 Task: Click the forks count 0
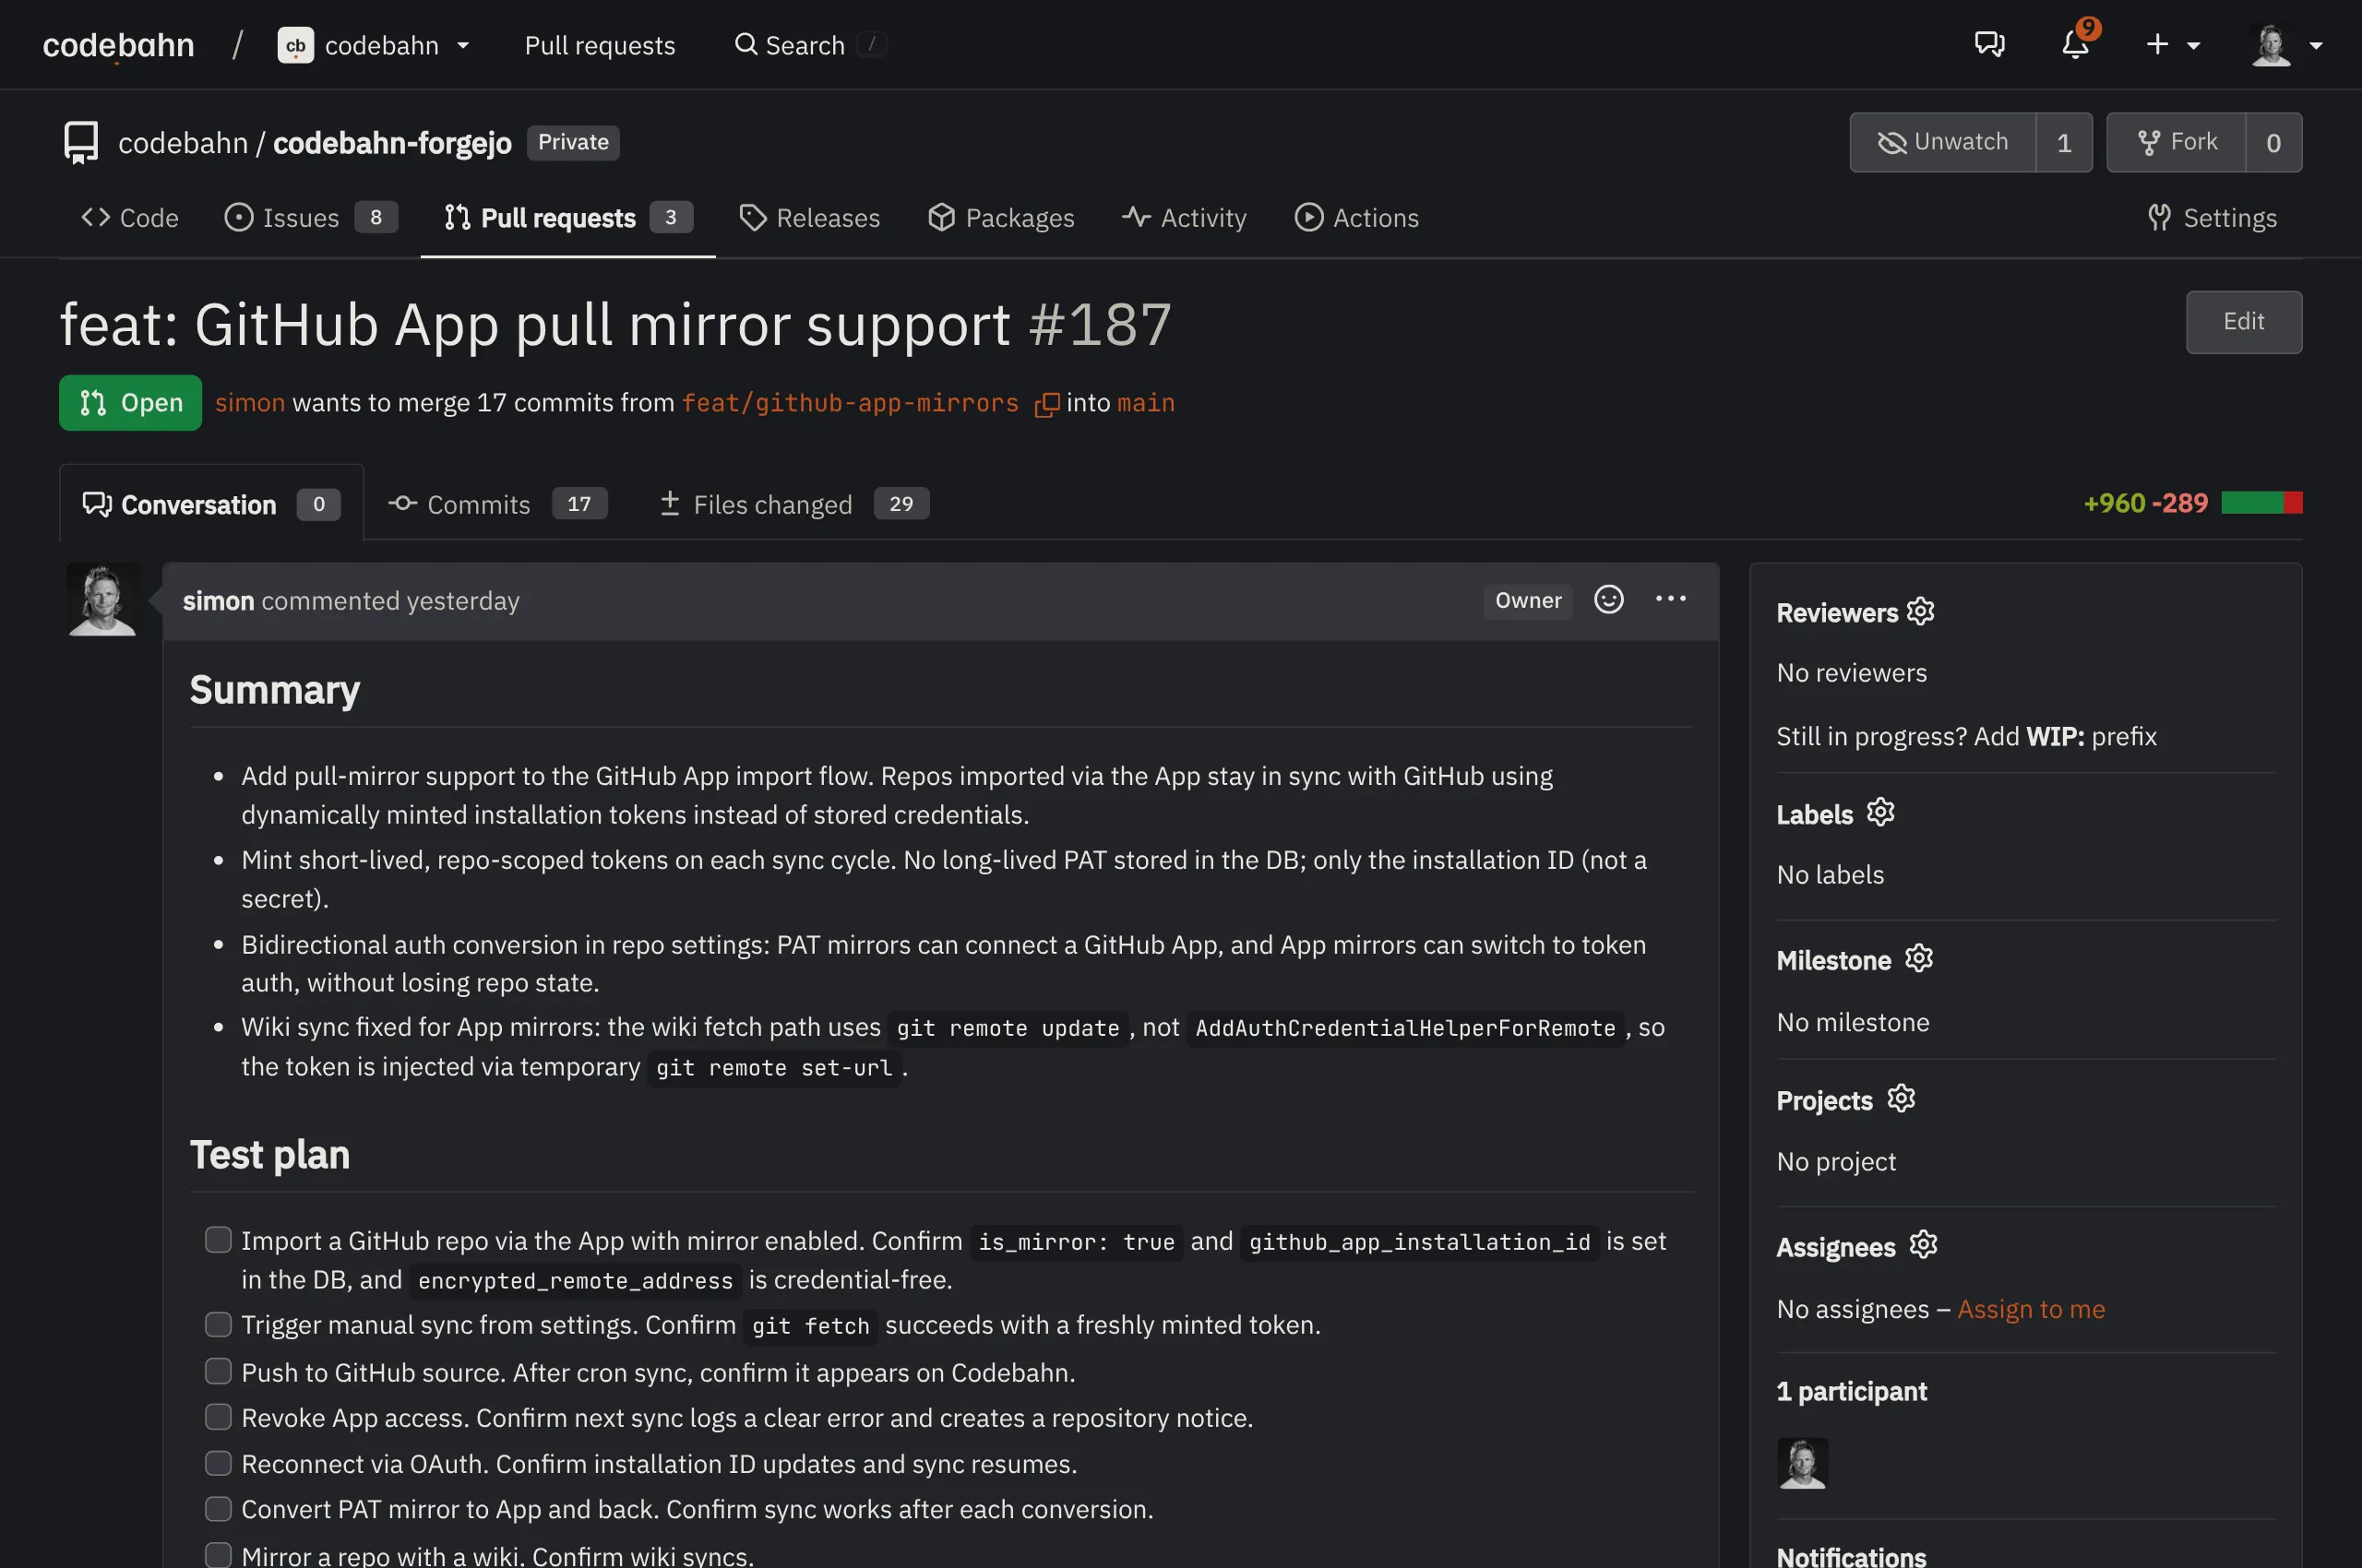(2273, 142)
